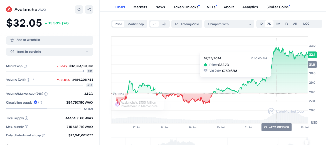
Task: Open Volume/Market cap info icon
Action: tap(46, 94)
